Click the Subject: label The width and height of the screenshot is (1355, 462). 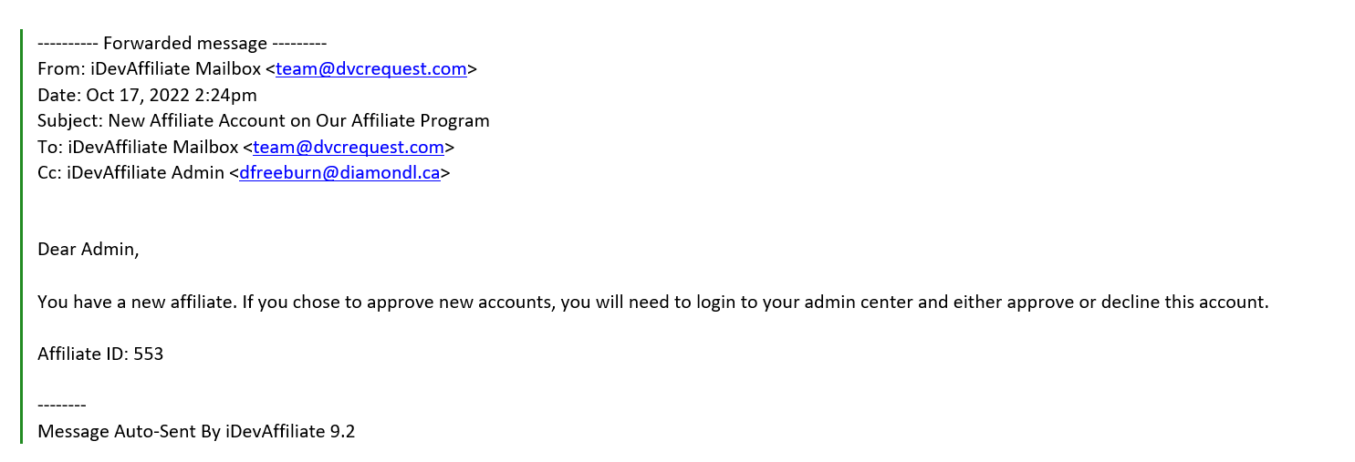pyautogui.click(x=70, y=120)
